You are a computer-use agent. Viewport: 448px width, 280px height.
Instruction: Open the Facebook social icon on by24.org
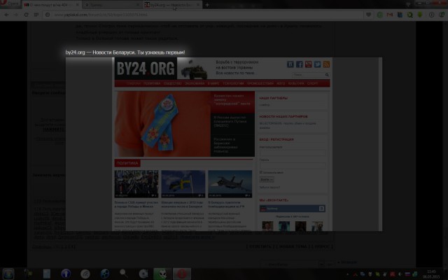pos(299,64)
